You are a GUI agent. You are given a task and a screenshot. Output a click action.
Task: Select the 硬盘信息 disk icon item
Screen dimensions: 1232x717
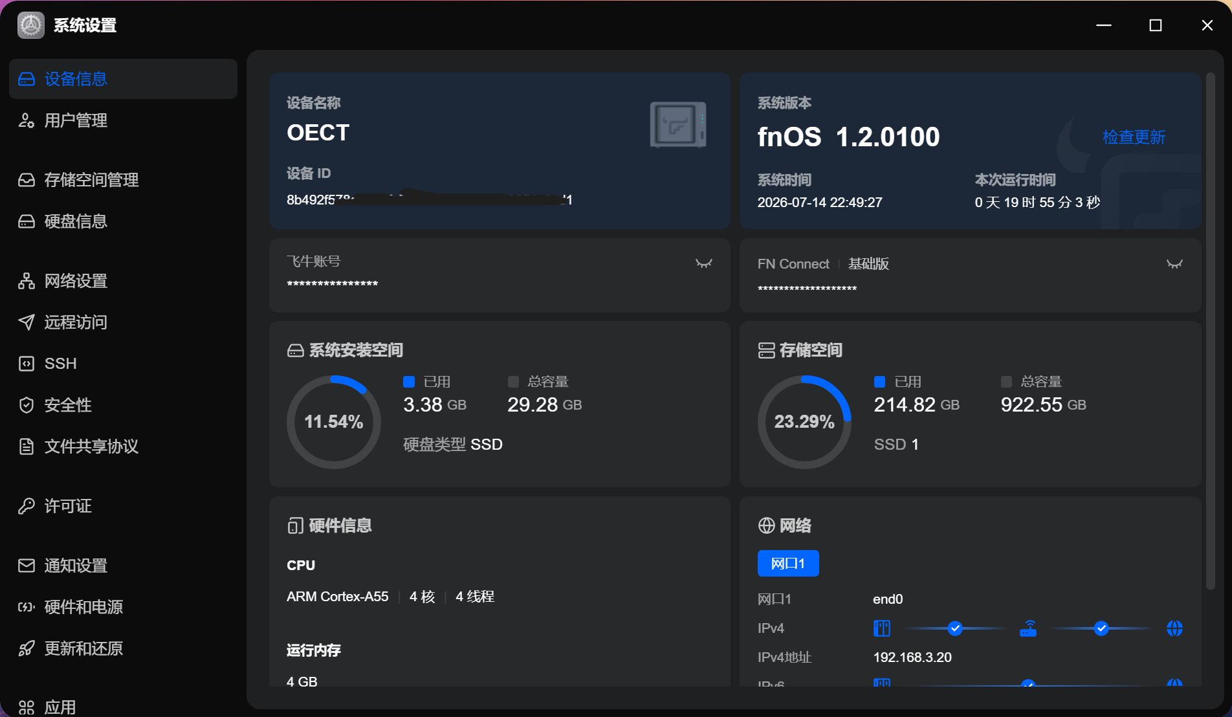point(123,221)
